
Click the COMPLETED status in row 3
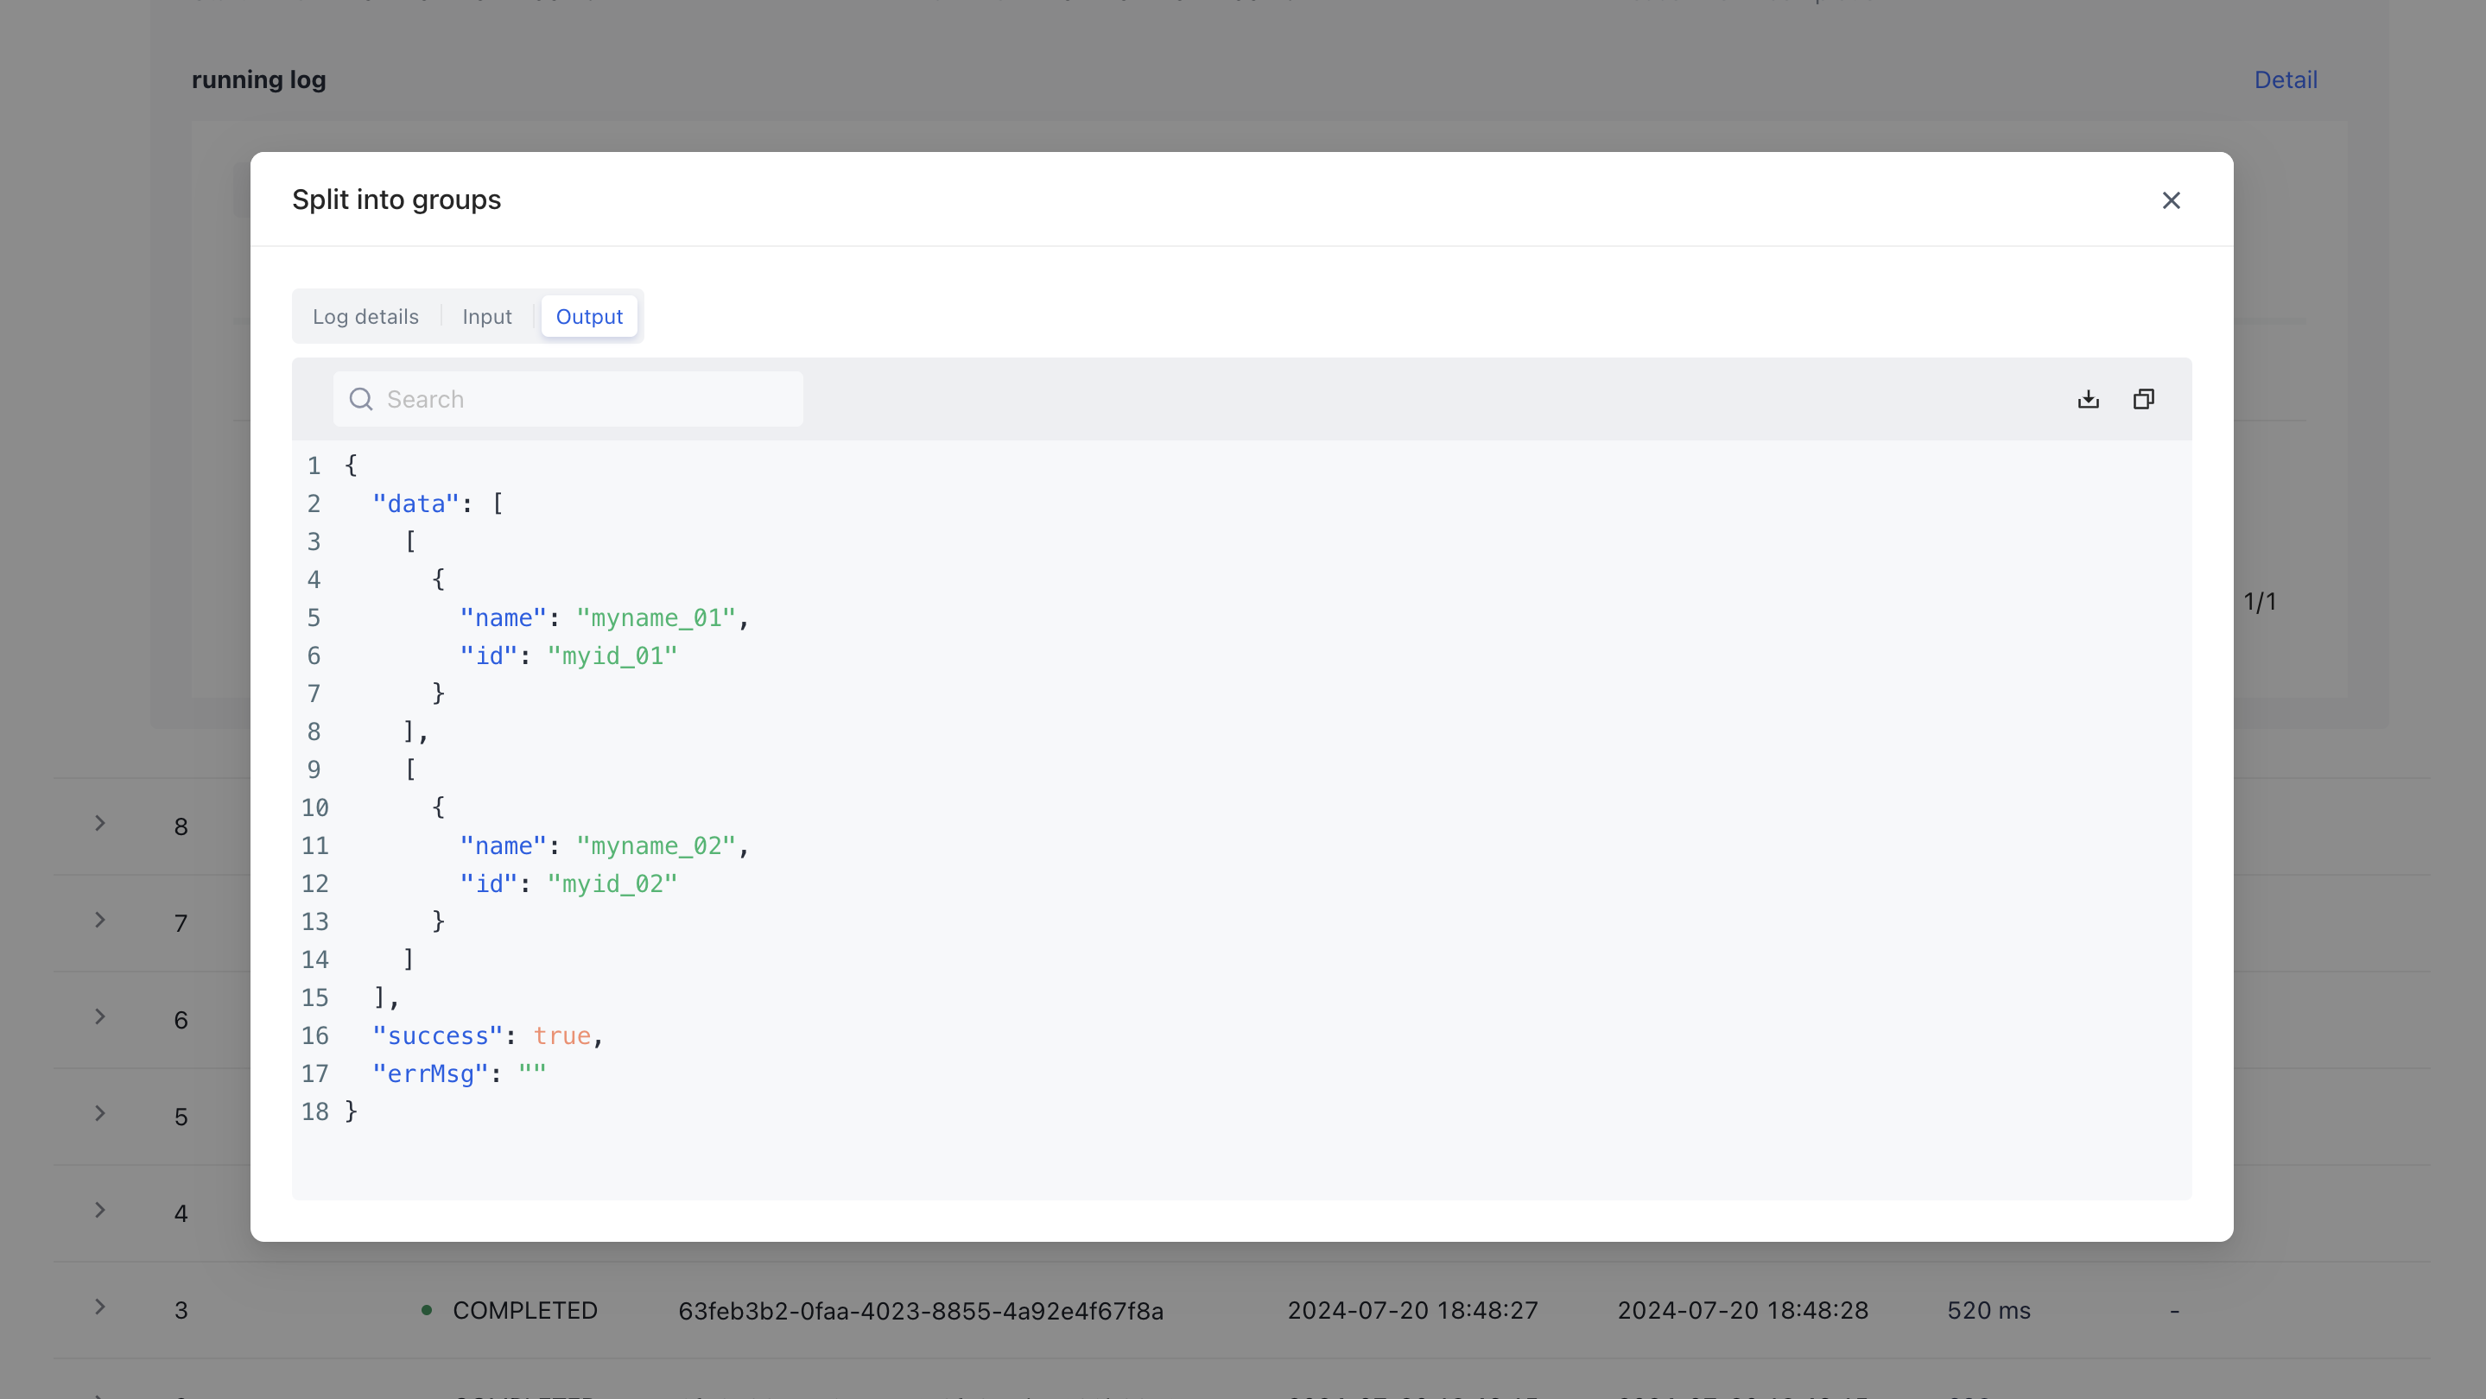click(x=524, y=1310)
